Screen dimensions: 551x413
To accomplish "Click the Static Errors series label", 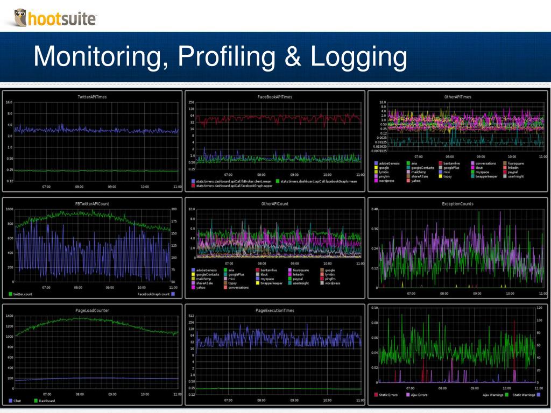I will pyautogui.click(x=388, y=395).
